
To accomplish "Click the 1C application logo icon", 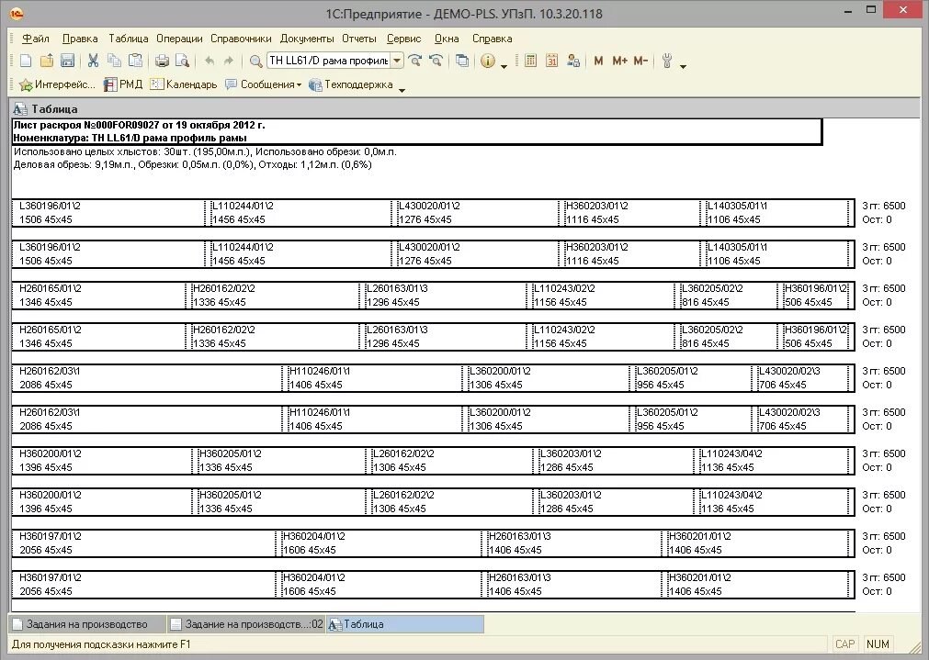I will coord(17,13).
